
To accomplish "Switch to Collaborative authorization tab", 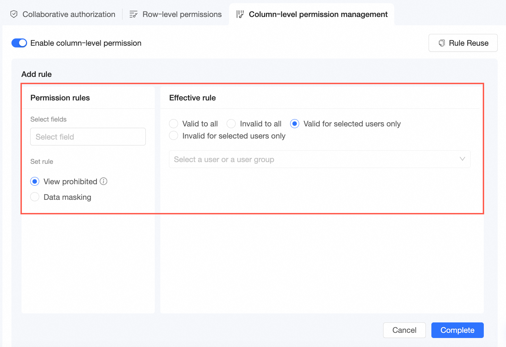I will tap(69, 14).
